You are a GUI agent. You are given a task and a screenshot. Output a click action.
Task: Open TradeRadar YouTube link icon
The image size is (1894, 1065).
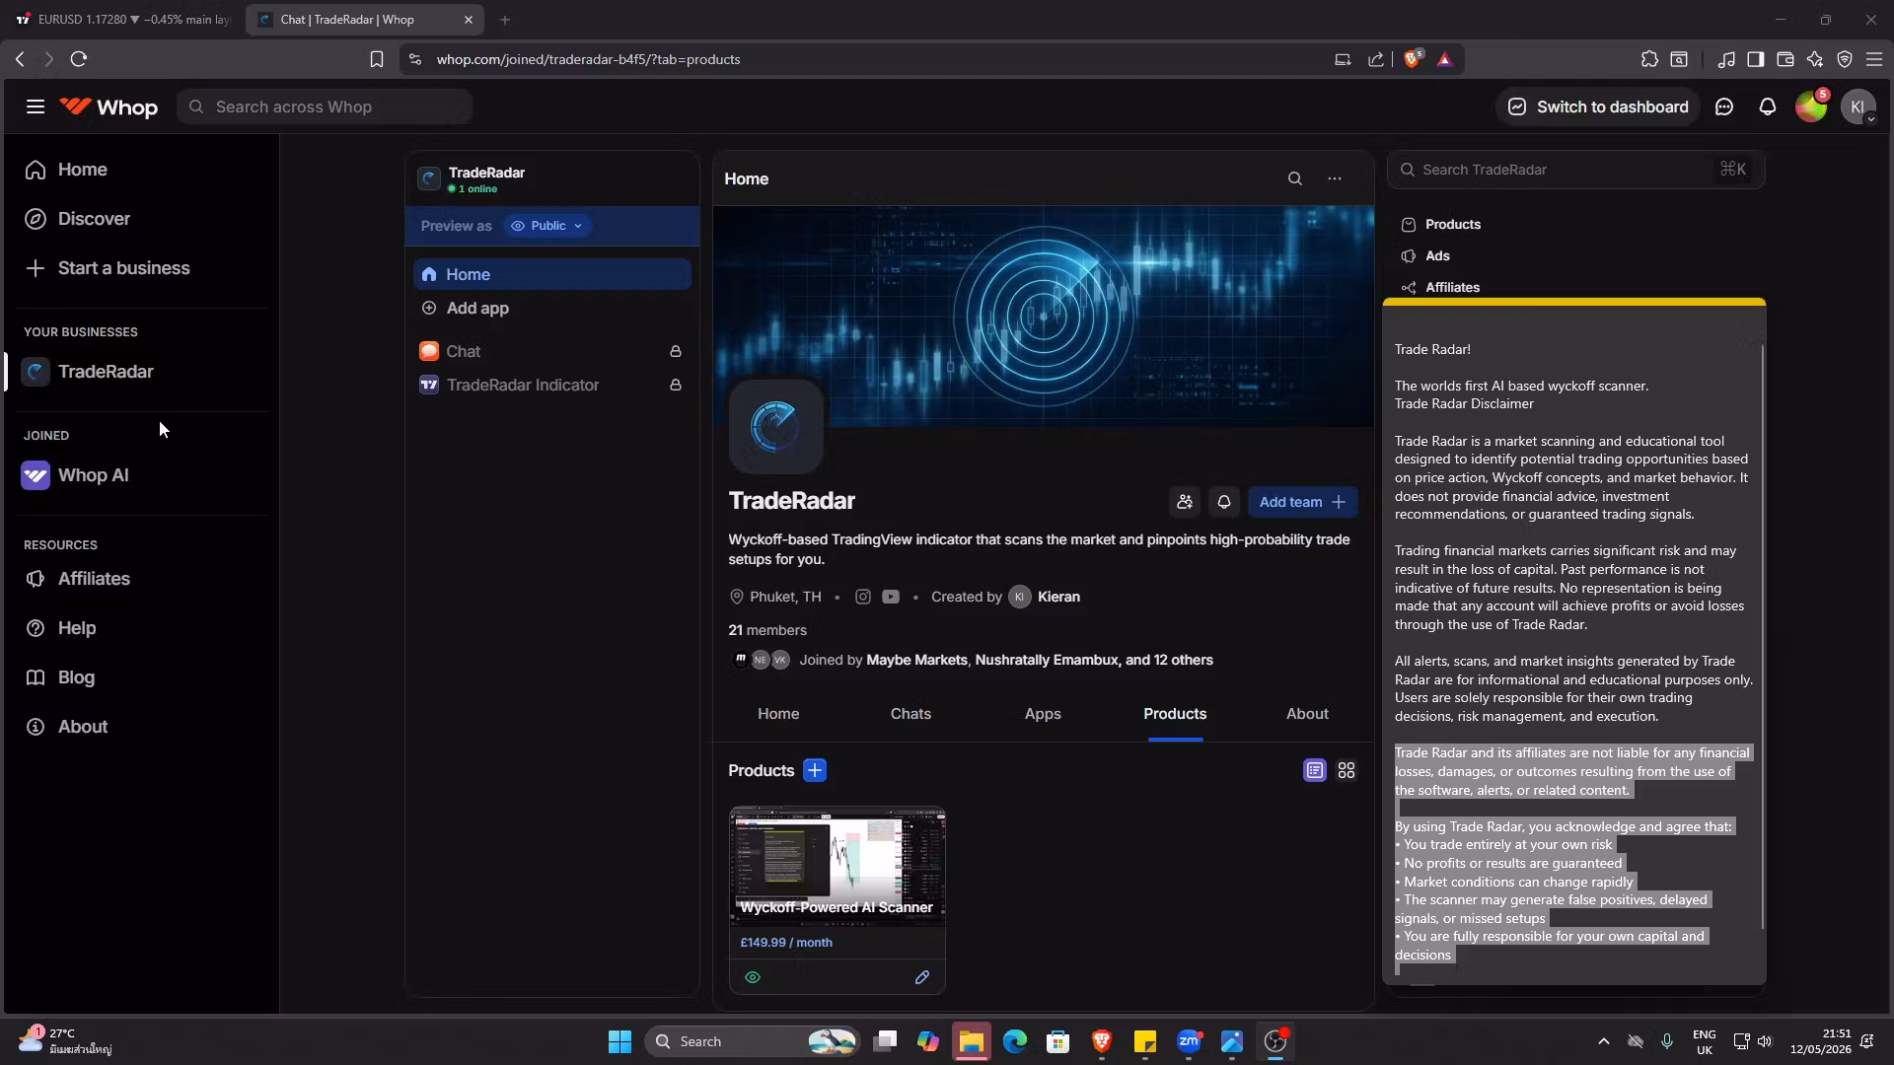pyautogui.click(x=891, y=597)
